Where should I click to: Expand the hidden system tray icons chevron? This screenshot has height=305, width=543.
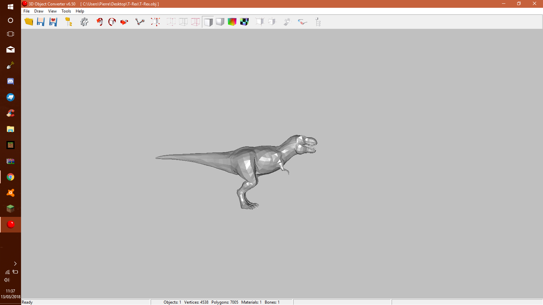click(15, 264)
